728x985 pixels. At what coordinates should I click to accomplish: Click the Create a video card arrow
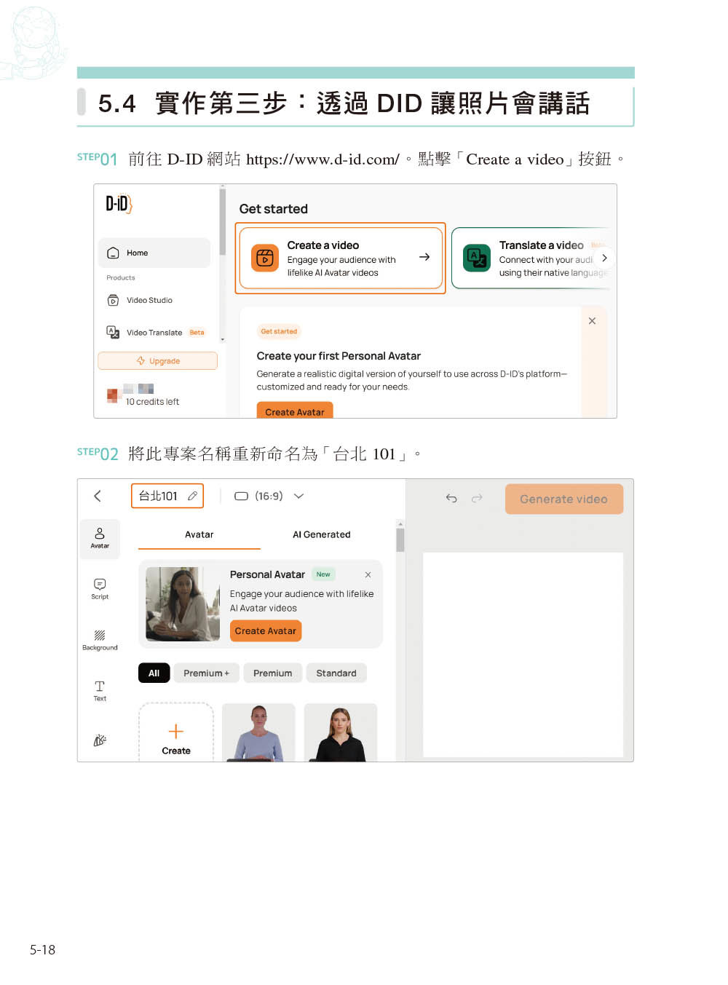click(424, 257)
